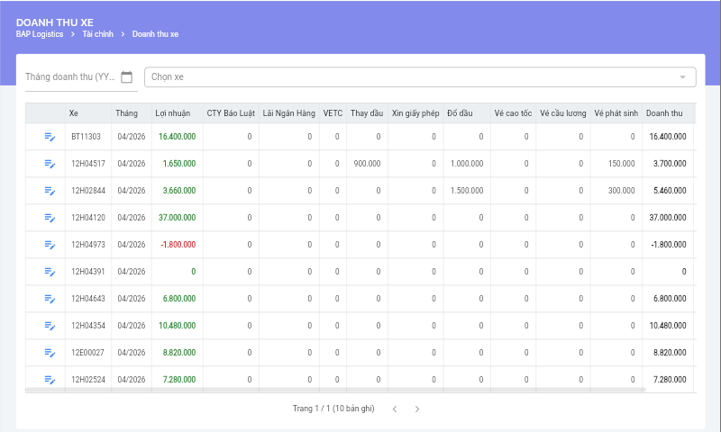Viewport: 721px width, 432px height.
Task: Open BAP Logistics breadcrumb link
Action: click(x=40, y=34)
